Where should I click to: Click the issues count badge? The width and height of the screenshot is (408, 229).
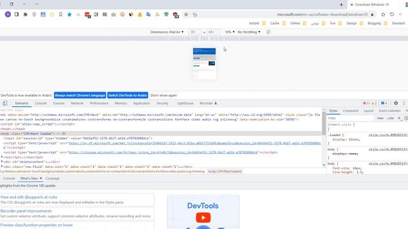[x=384, y=103]
